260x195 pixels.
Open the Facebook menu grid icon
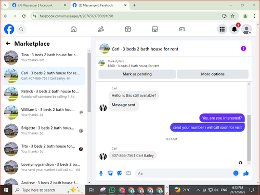click(222, 29)
